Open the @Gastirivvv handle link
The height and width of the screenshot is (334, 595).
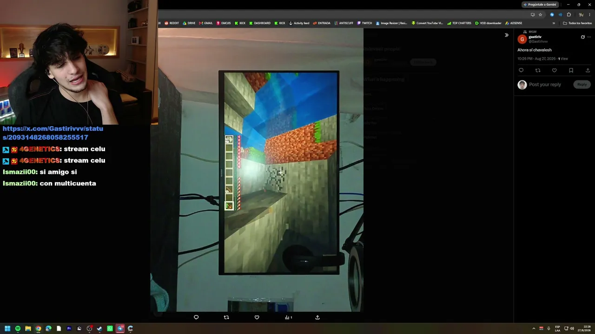click(x=538, y=42)
